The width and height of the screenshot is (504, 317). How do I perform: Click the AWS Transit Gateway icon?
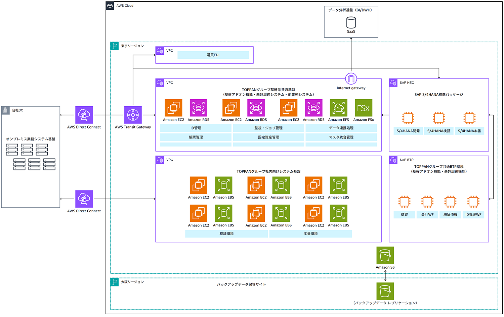click(x=133, y=115)
